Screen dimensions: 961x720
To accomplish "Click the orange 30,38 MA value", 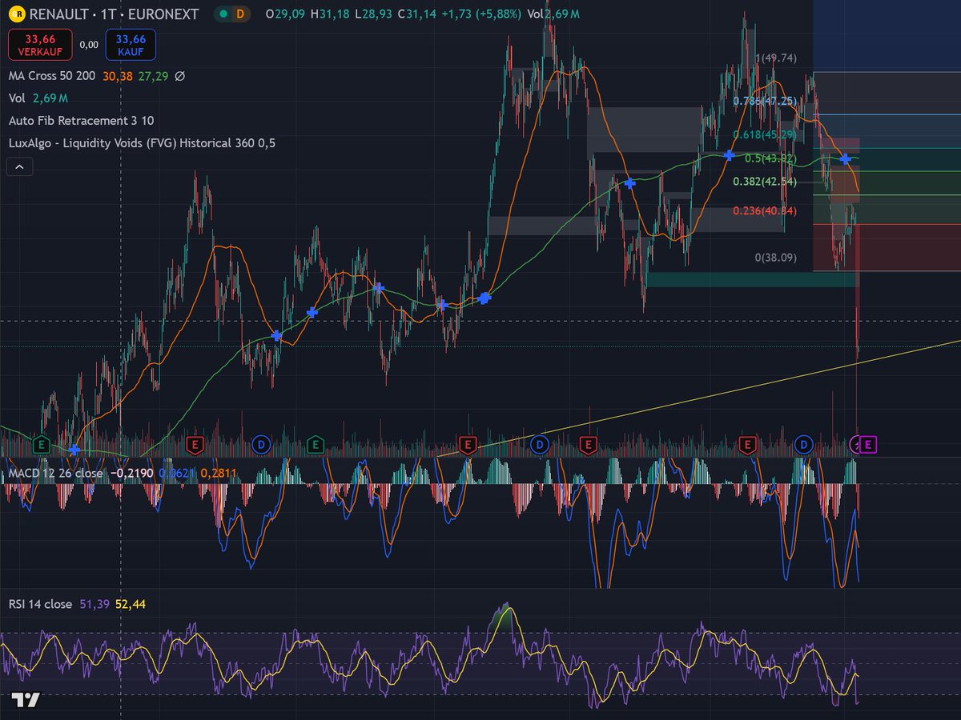I will [x=118, y=76].
